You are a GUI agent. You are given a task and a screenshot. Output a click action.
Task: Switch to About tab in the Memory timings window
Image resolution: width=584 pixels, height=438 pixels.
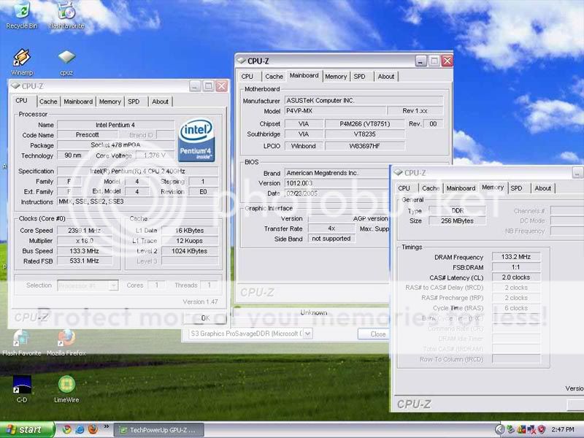click(542, 188)
